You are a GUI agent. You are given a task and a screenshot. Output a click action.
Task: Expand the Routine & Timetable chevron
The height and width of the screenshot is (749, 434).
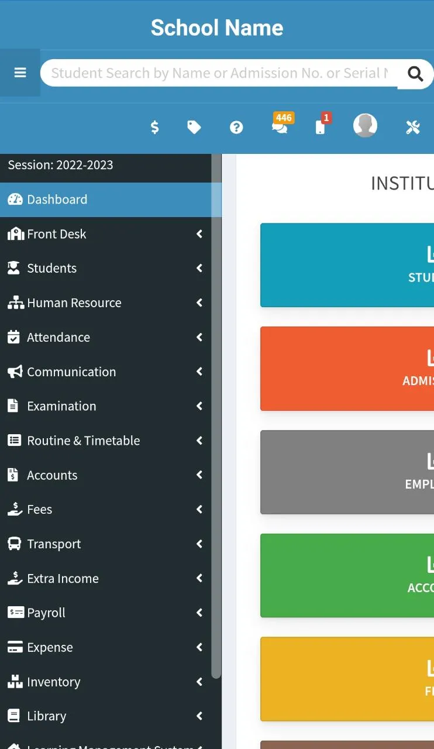199,441
